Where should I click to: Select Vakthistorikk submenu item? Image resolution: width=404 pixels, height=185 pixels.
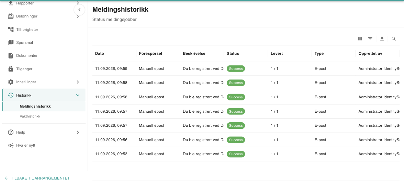tap(30, 116)
